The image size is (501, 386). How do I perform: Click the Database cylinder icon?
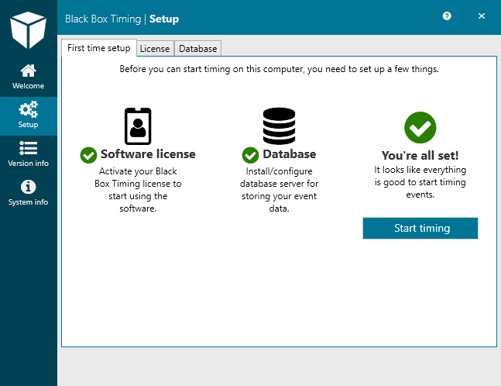[279, 126]
